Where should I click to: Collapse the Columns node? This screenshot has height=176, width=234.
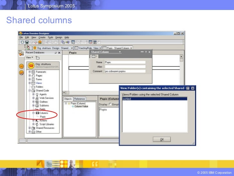pyautogui.click(x=33, y=113)
